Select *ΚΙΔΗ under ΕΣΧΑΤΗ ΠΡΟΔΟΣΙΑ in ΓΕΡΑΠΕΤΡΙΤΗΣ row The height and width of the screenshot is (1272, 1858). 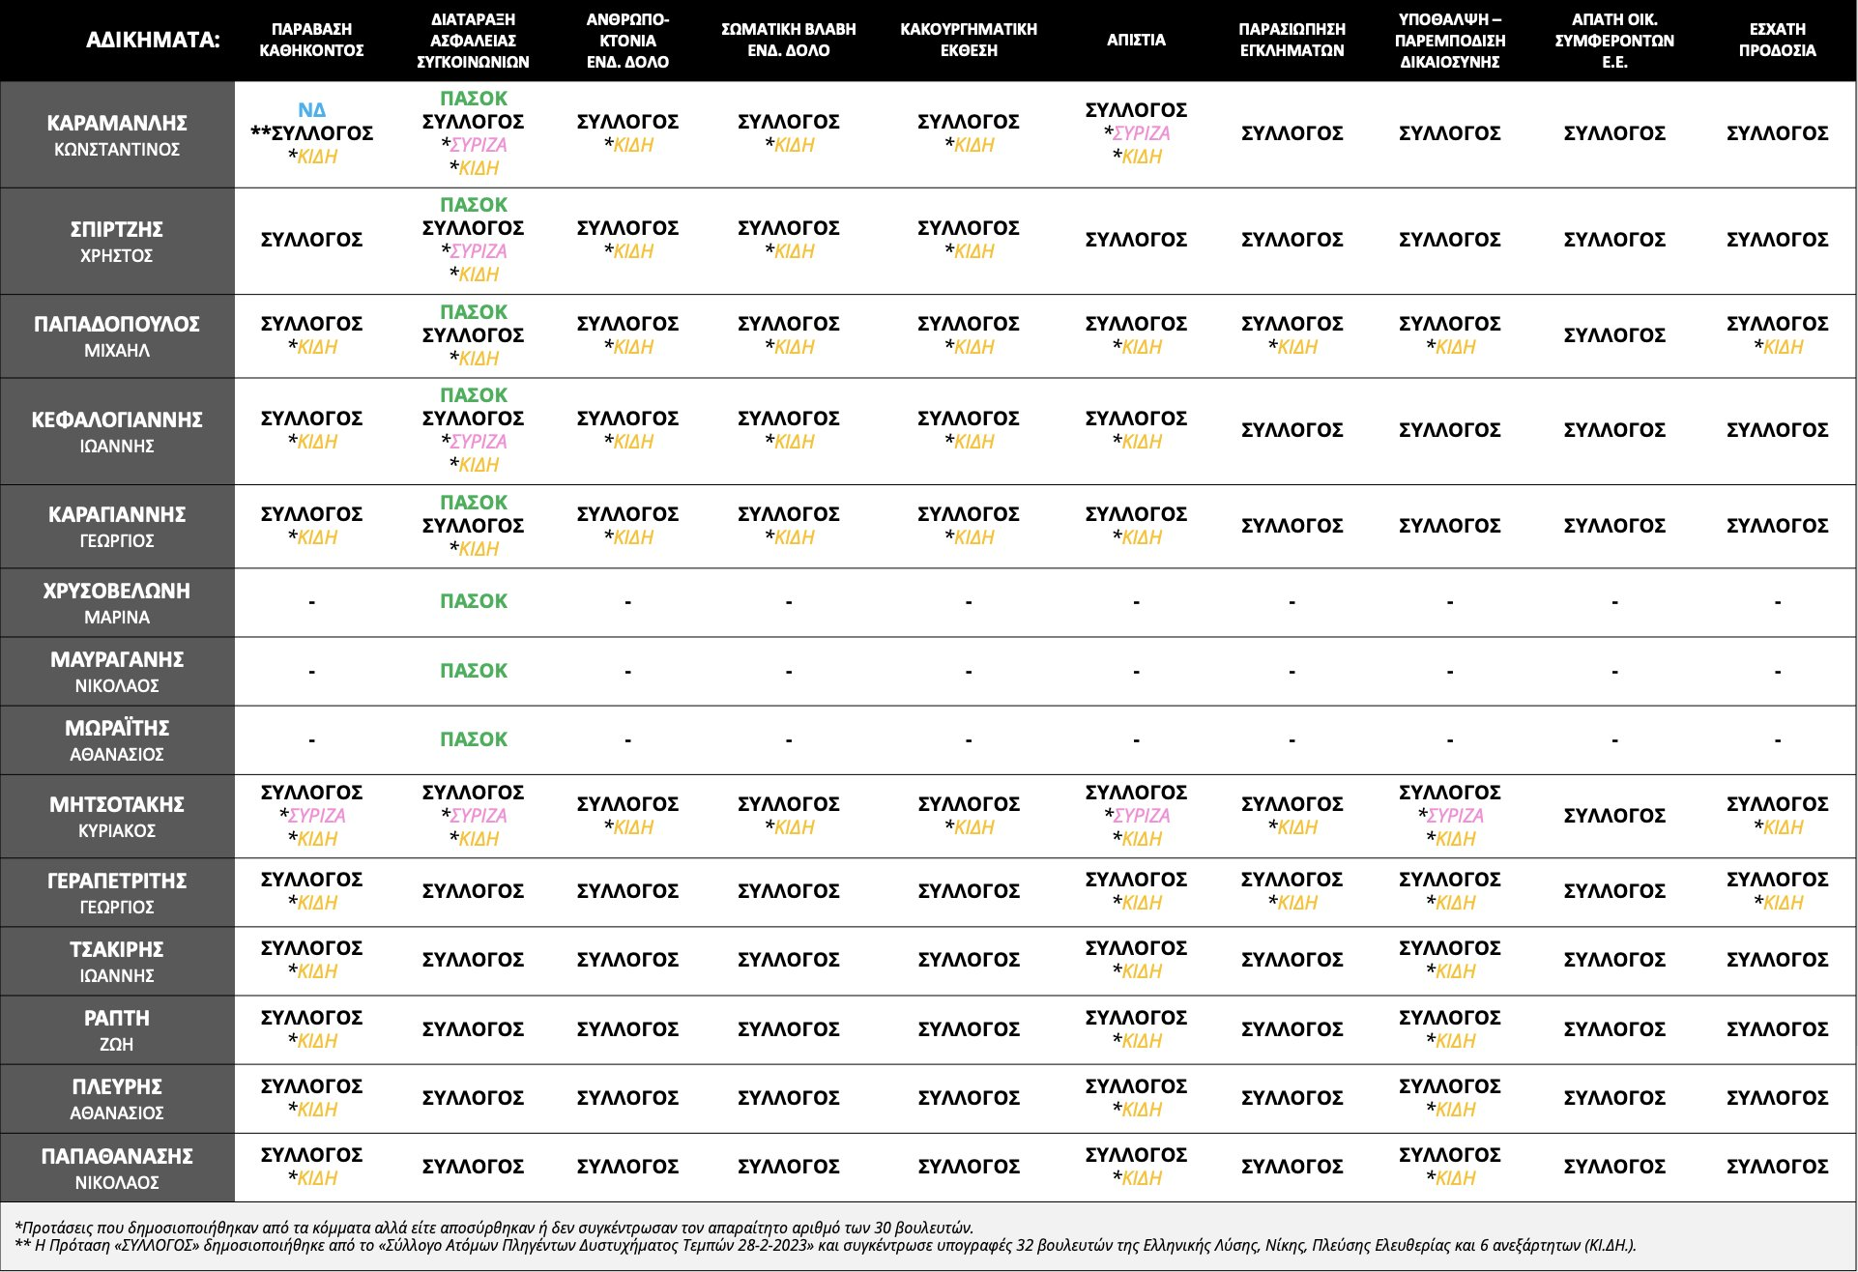point(1778,903)
